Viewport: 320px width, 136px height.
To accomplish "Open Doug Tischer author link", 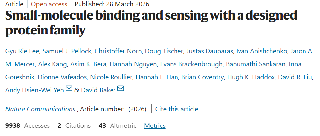I will click(164, 51).
